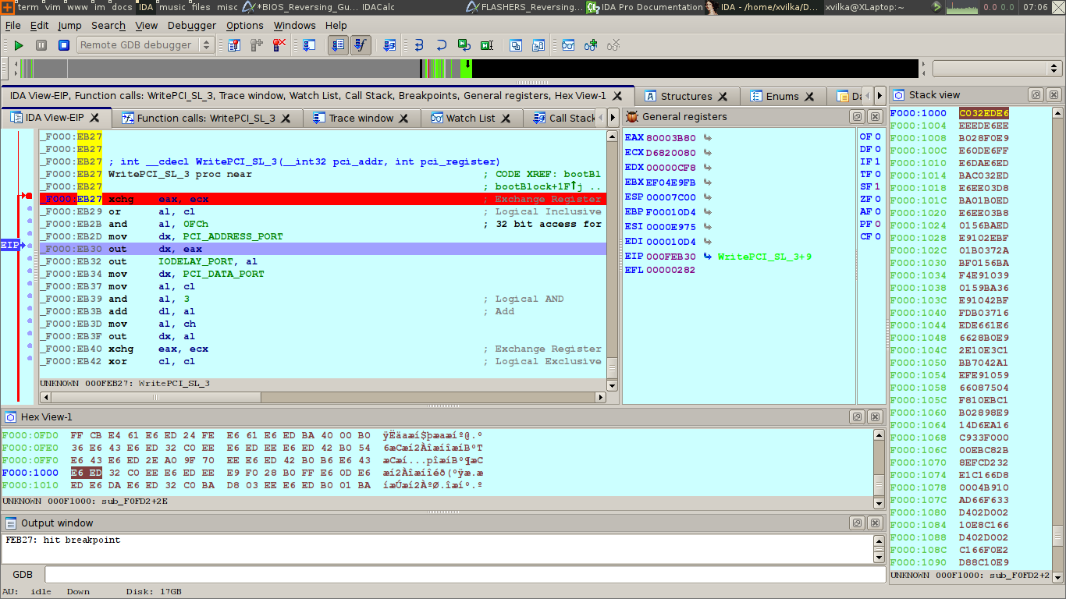Follow the jump arrow beside EAX register

pos(708,138)
